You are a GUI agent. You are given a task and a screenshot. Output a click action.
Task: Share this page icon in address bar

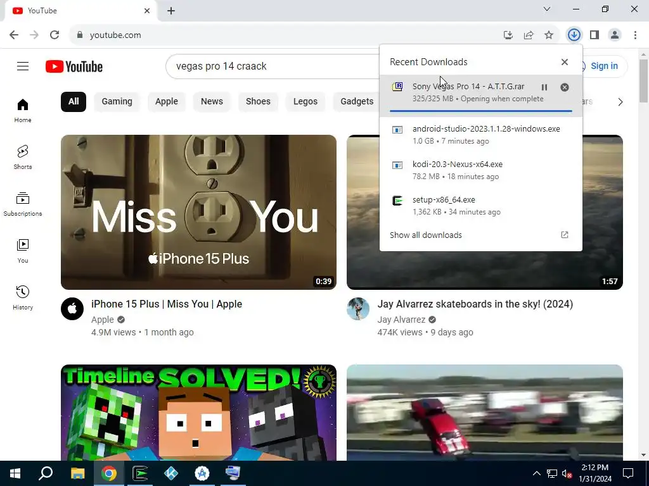click(x=529, y=35)
